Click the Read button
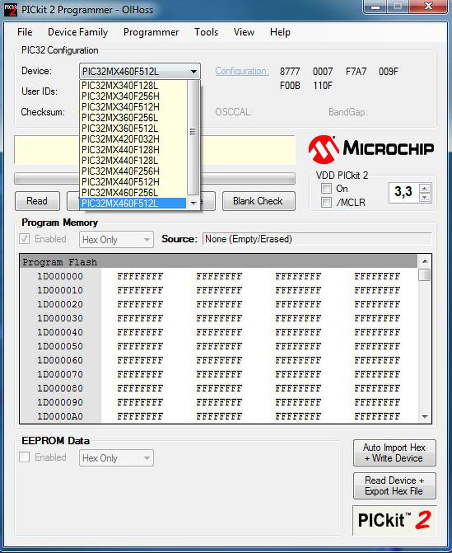Image resolution: width=452 pixels, height=553 pixels. tap(37, 201)
